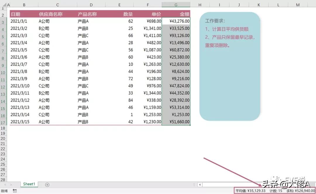The height and width of the screenshot is (194, 316).
Task: Select unit price cell ¥128.00
Action: coord(148,79)
